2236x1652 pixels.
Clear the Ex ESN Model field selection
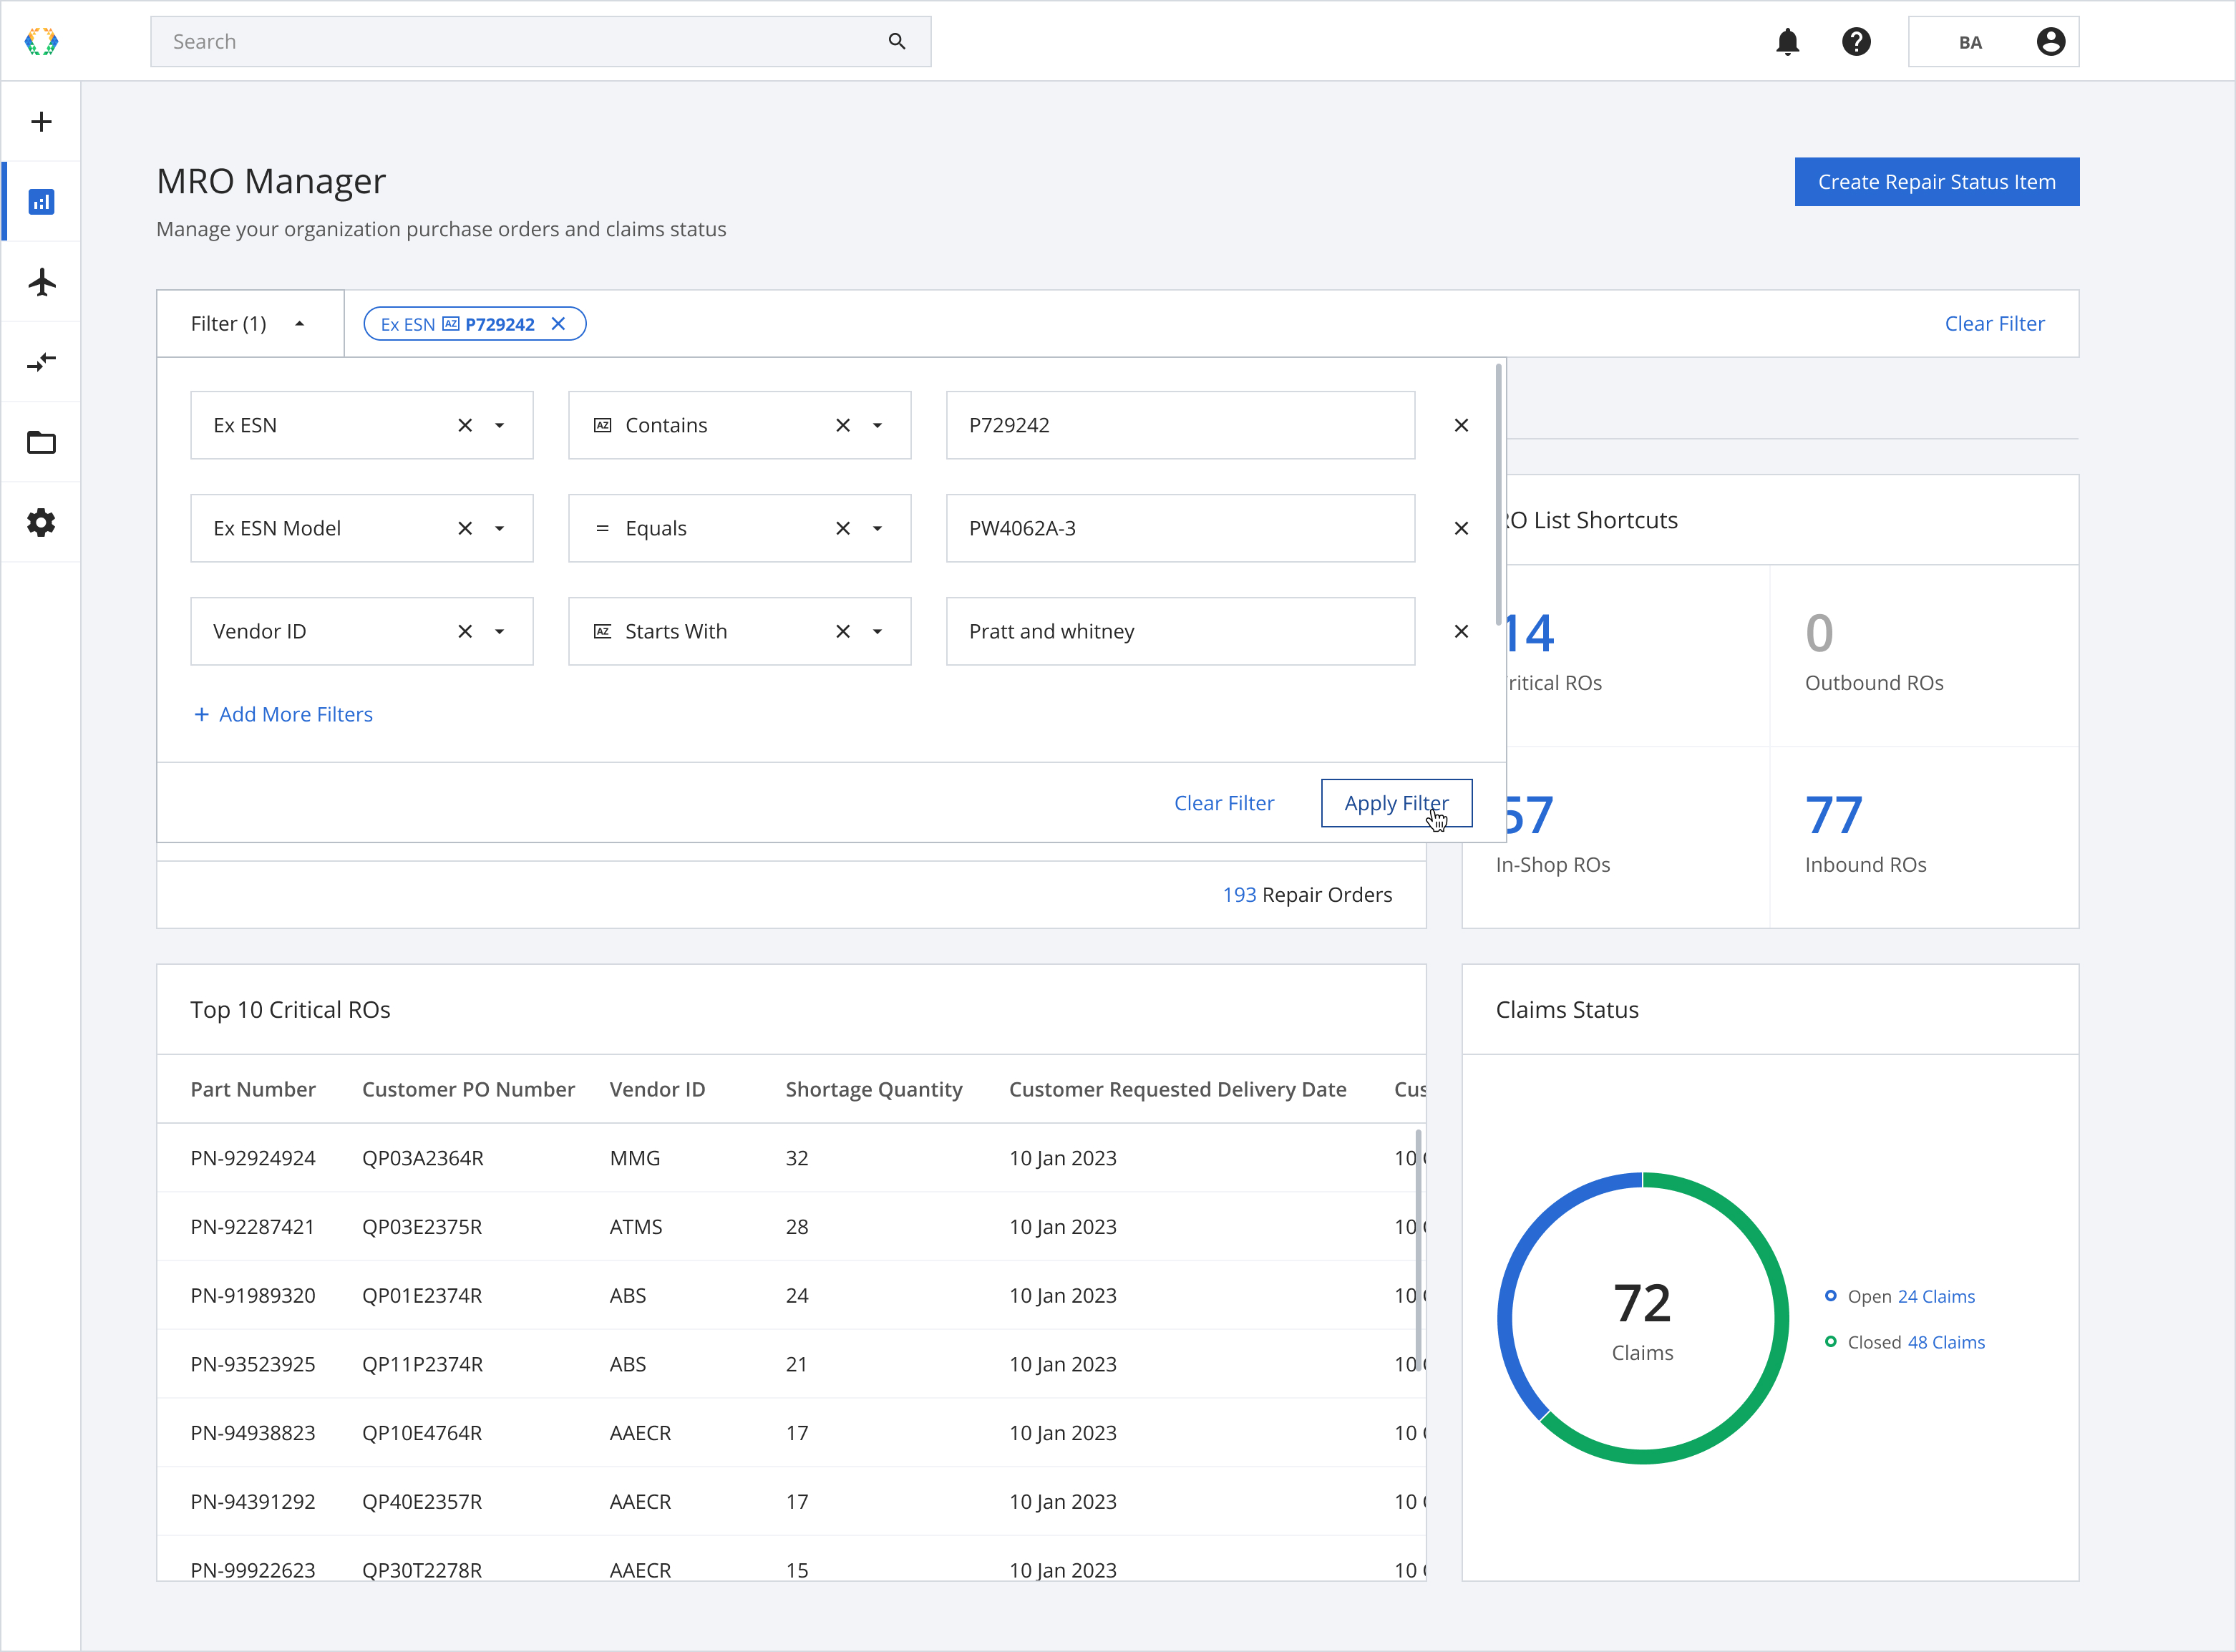click(x=465, y=528)
